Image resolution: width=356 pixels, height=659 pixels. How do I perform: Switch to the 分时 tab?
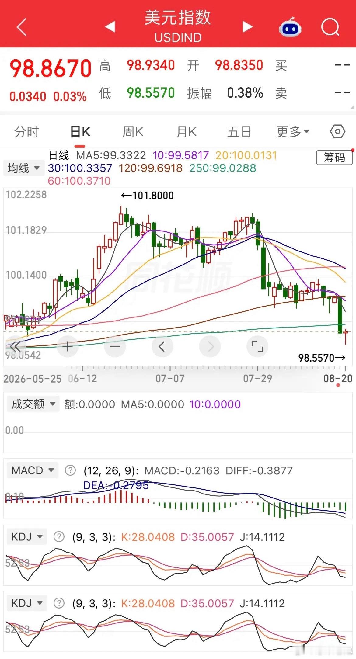tap(27, 132)
